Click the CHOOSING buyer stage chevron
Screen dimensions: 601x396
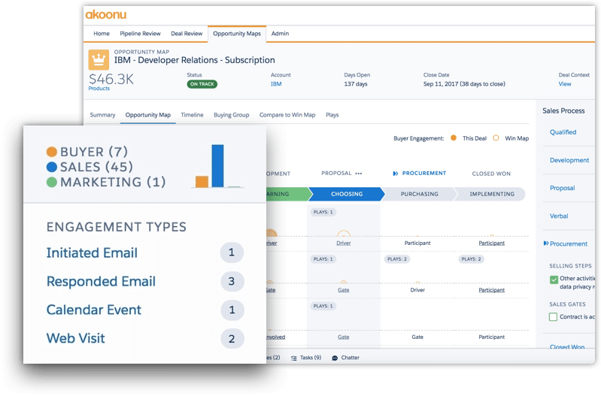[x=347, y=194]
